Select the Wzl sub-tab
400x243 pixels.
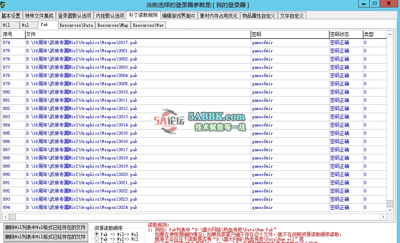point(29,25)
